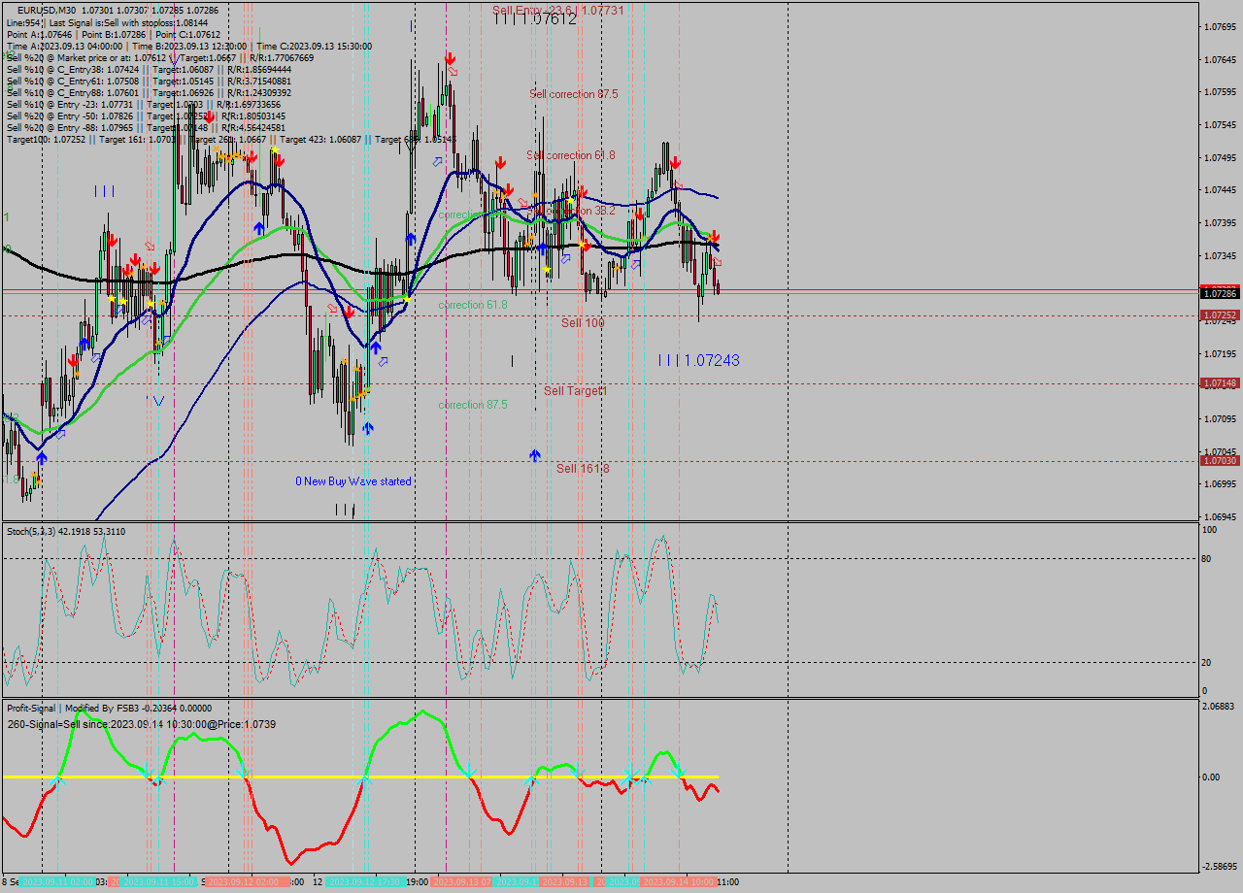Select the 'Sell %10 @ C_Entry38' row

149,69
